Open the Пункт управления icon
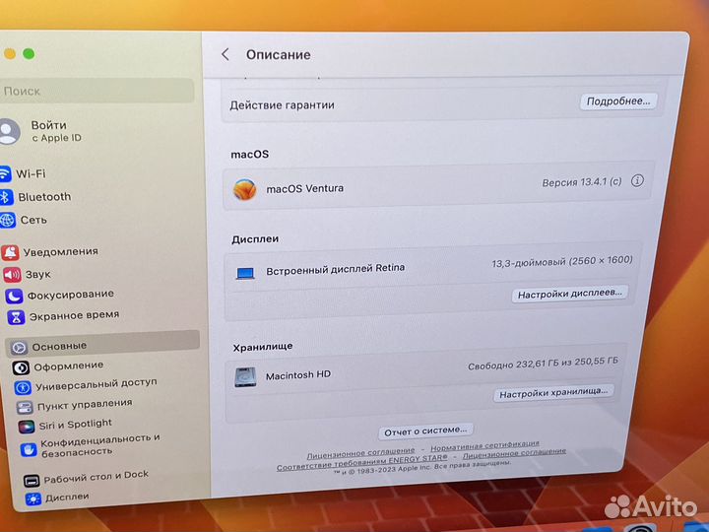709x532 pixels. (x=25, y=408)
